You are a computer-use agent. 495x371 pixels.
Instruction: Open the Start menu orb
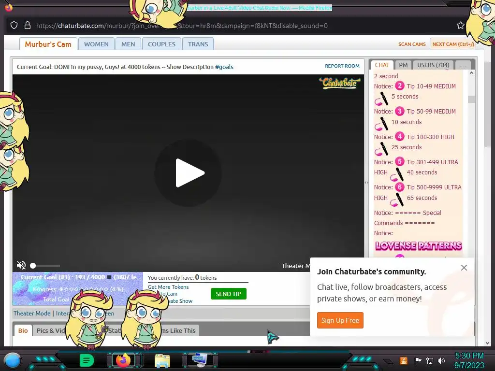click(x=13, y=360)
